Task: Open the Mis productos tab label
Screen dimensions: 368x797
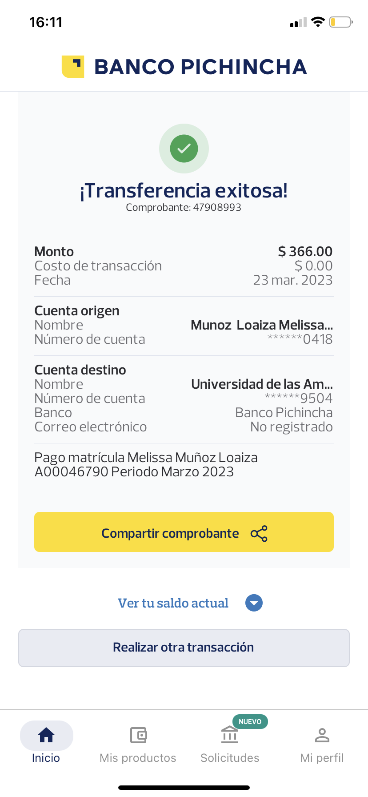Action: point(138,758)
